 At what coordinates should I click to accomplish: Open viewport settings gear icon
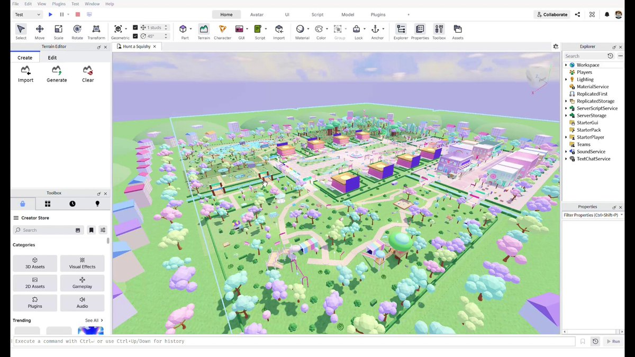click(556, 47)
